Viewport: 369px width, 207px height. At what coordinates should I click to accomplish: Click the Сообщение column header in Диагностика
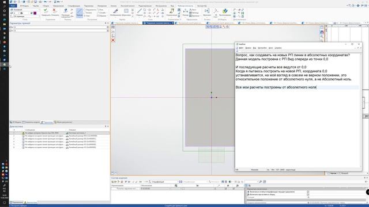coord(30,130)
